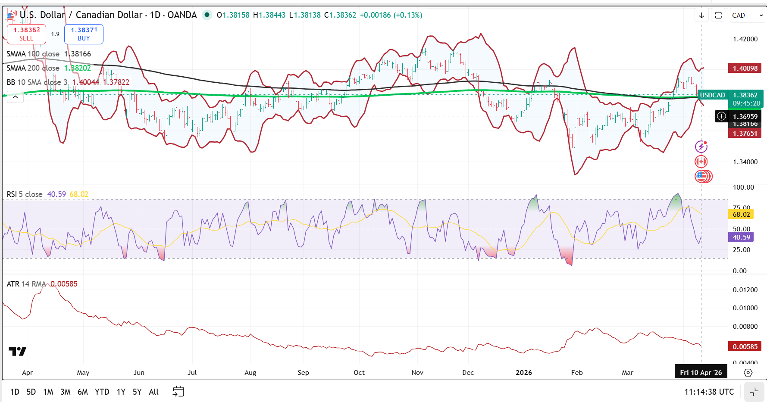Click the red SELL 1.38352 button
This screenshot has width=767, height=402.
click(x=26, y=34)
